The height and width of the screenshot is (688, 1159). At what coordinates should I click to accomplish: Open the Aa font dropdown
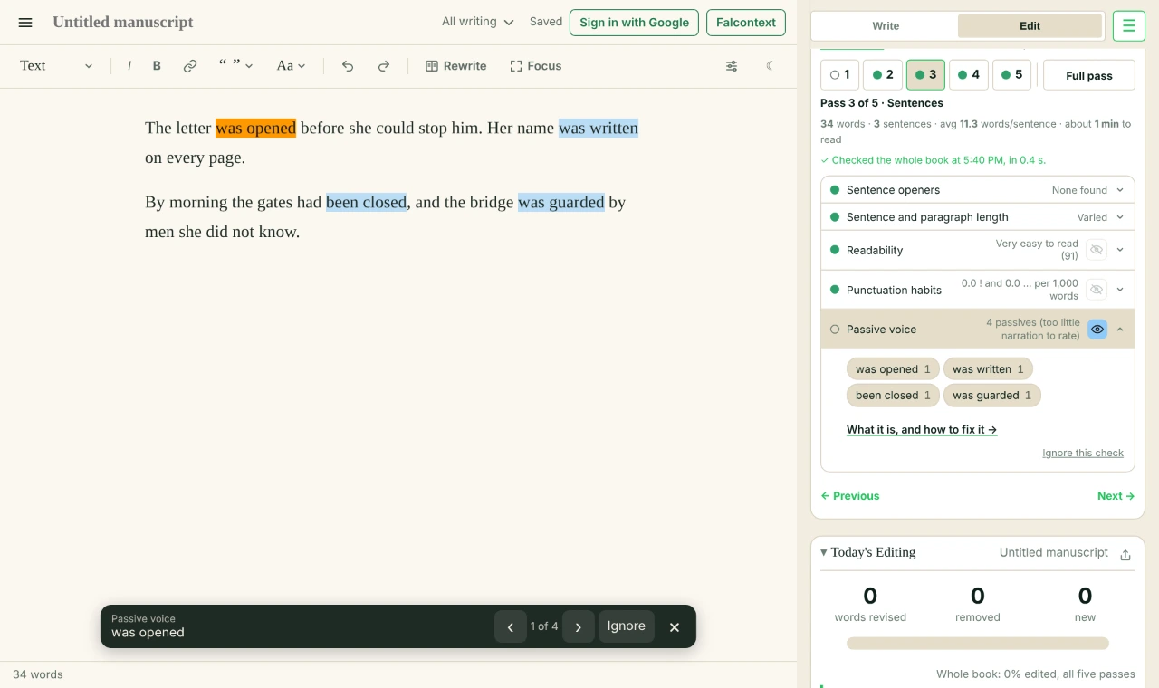click(x=291, y=66)
